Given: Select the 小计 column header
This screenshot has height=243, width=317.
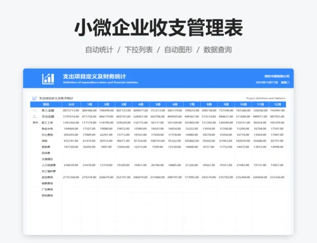Looking at the screenshot, I should click(x=71, y=104).
